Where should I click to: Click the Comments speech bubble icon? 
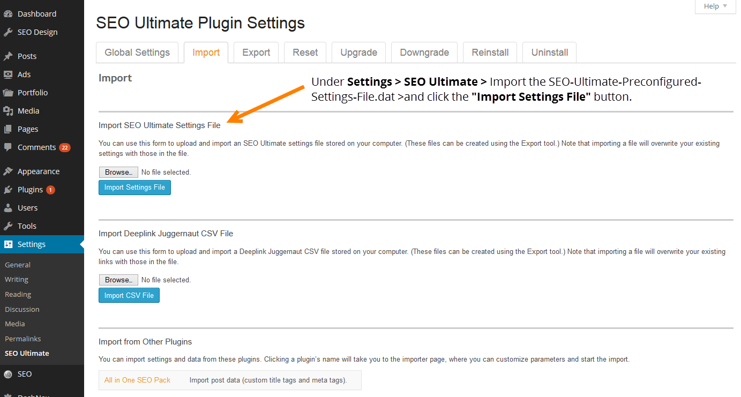(8, 147)
